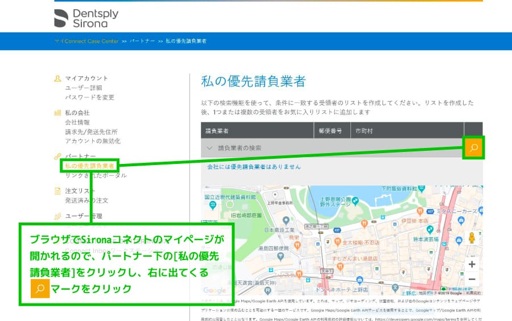Click the 下町風俗資料館 map pin
512x321 pixels.
422,189
